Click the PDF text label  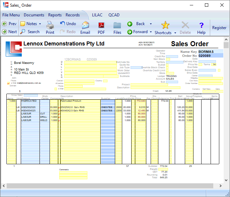pyautogui.click(x=101, y=32)
